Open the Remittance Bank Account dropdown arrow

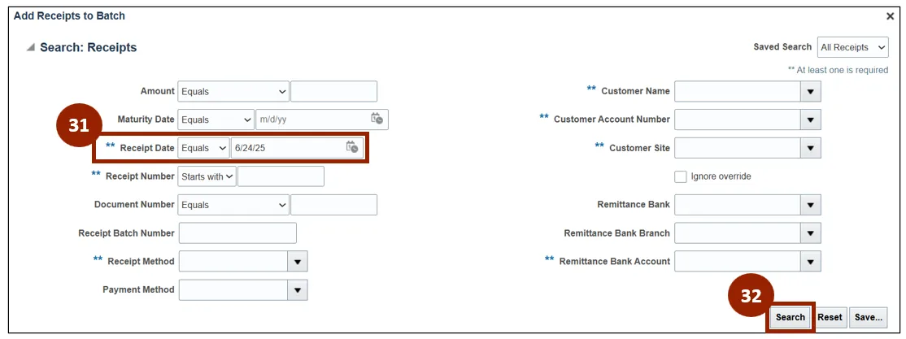click(x=810, y=262)
